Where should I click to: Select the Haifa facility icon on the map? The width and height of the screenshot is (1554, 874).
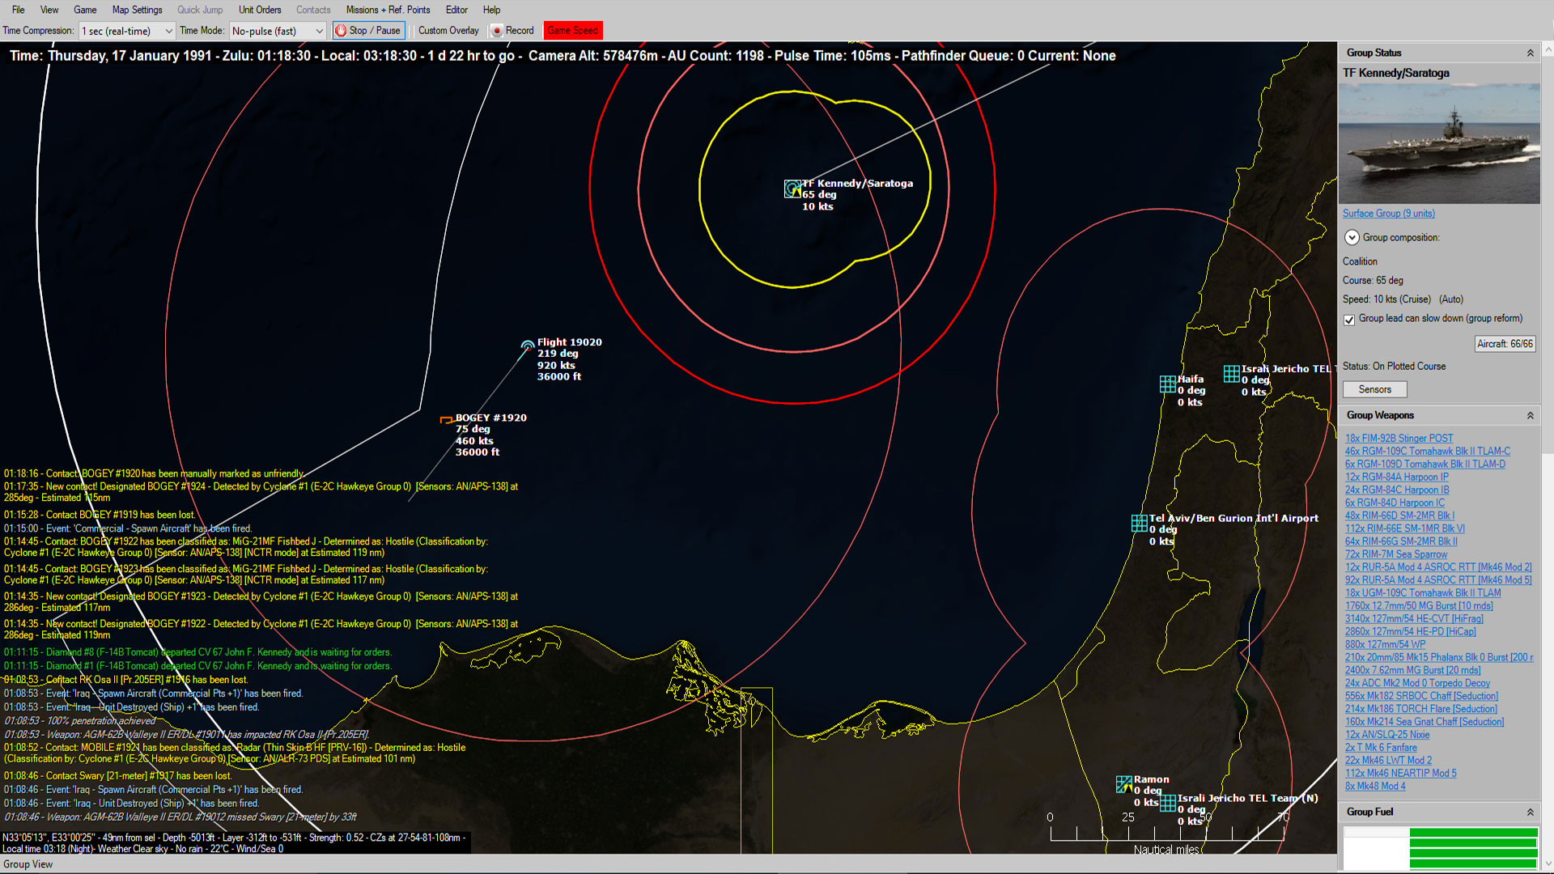point(1168,382)
